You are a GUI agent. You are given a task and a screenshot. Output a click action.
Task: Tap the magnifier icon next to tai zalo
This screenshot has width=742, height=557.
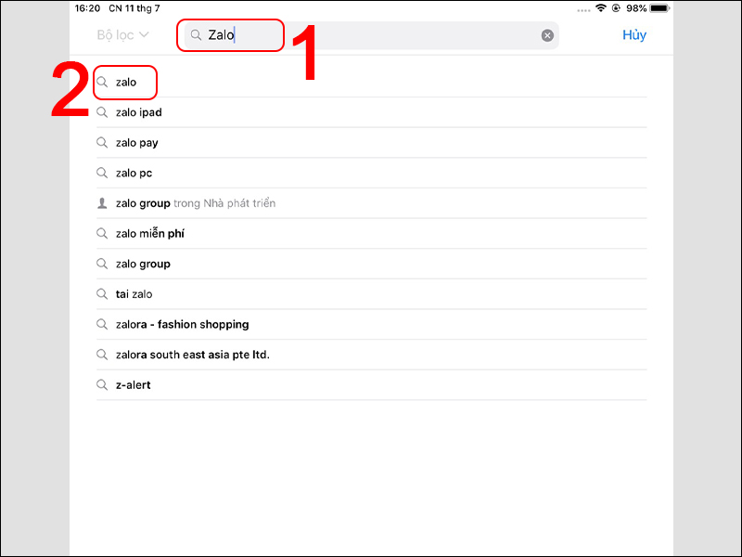pos(102,294)
